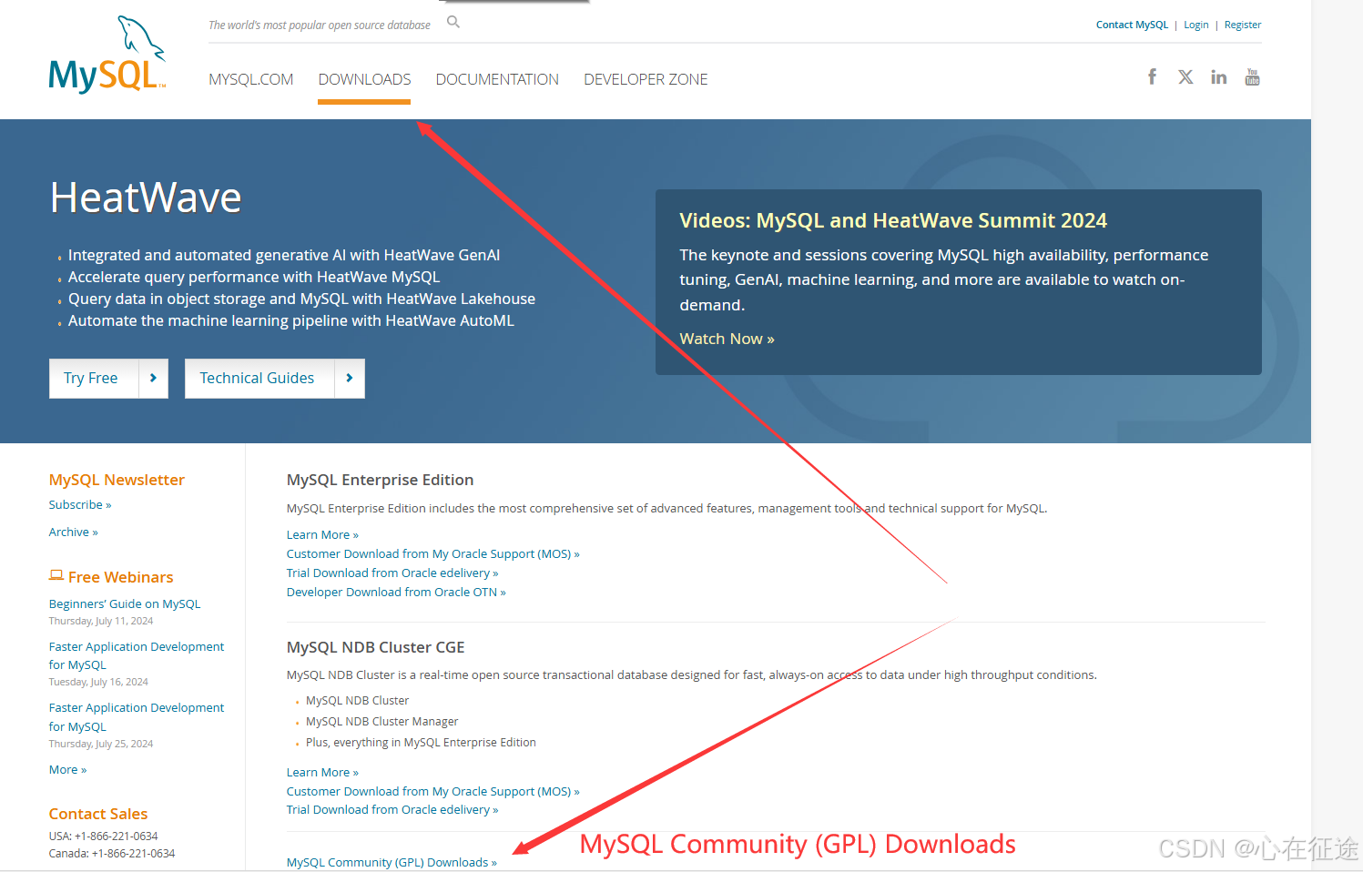1363x872 pixels.
Task: Click the laptop icon beside Free Webinars
Action: pyautogui.click(x=56, y=575)
